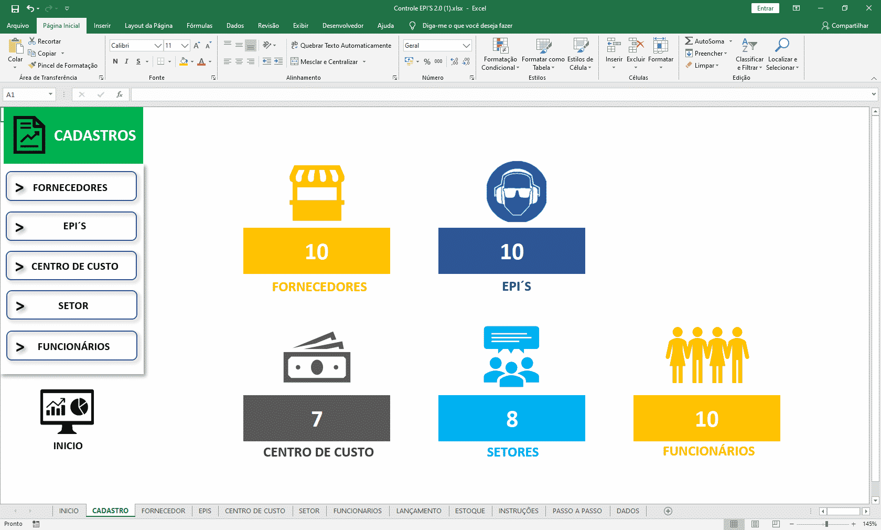Toggle bold N formatting

click(x=115, y=61)
